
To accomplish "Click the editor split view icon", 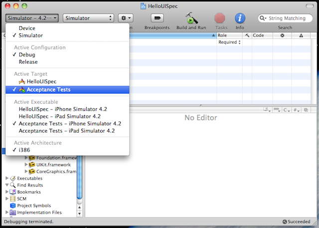I will 306,110.
